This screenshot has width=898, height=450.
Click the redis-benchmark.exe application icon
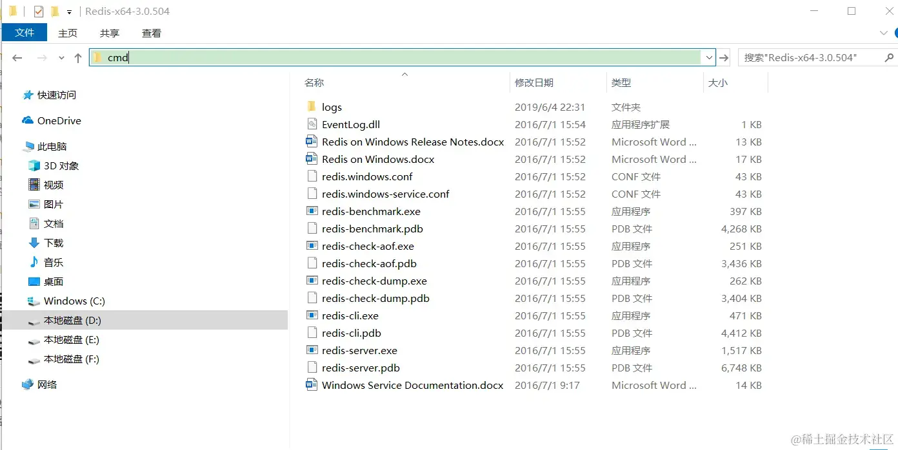(312, 211)
